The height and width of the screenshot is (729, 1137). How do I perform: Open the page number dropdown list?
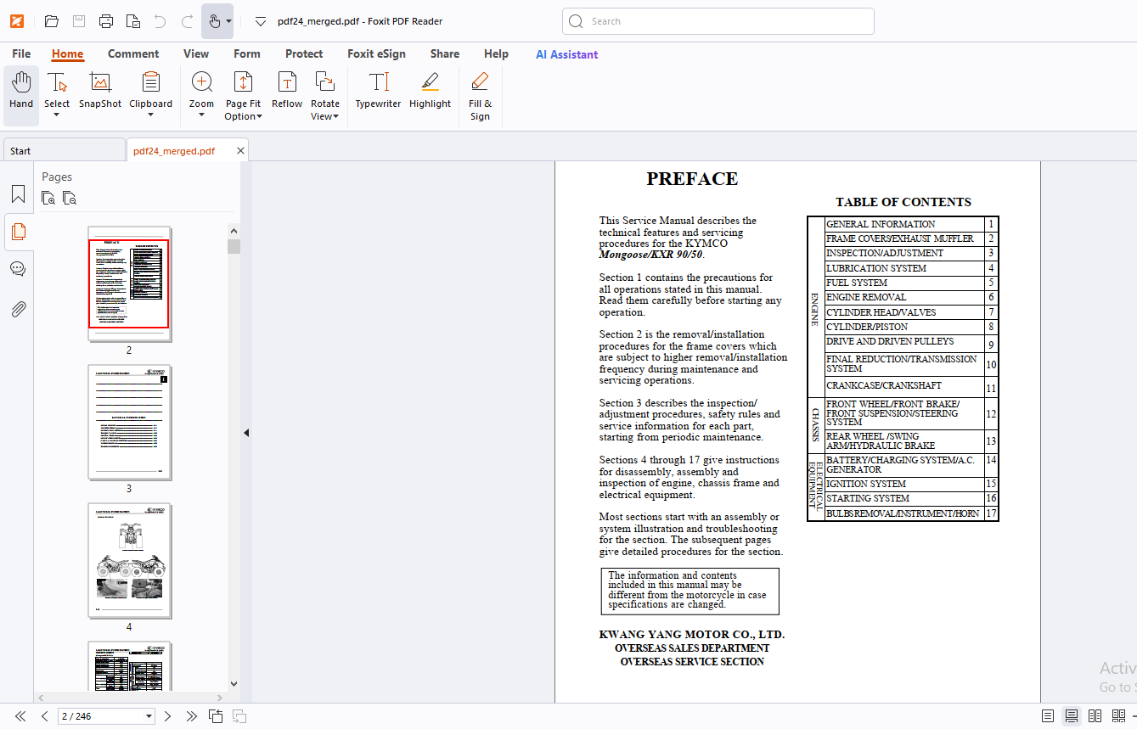[x=149, y=716]
